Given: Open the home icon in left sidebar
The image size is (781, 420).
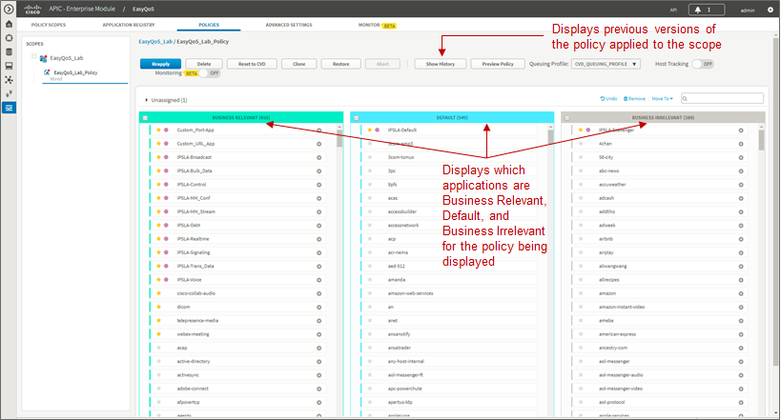Looking at the screenshot, I should (x=9, y=24).
